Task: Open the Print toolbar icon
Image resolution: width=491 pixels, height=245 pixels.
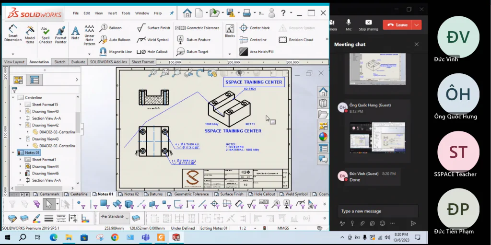Action: tap(247, 13)
